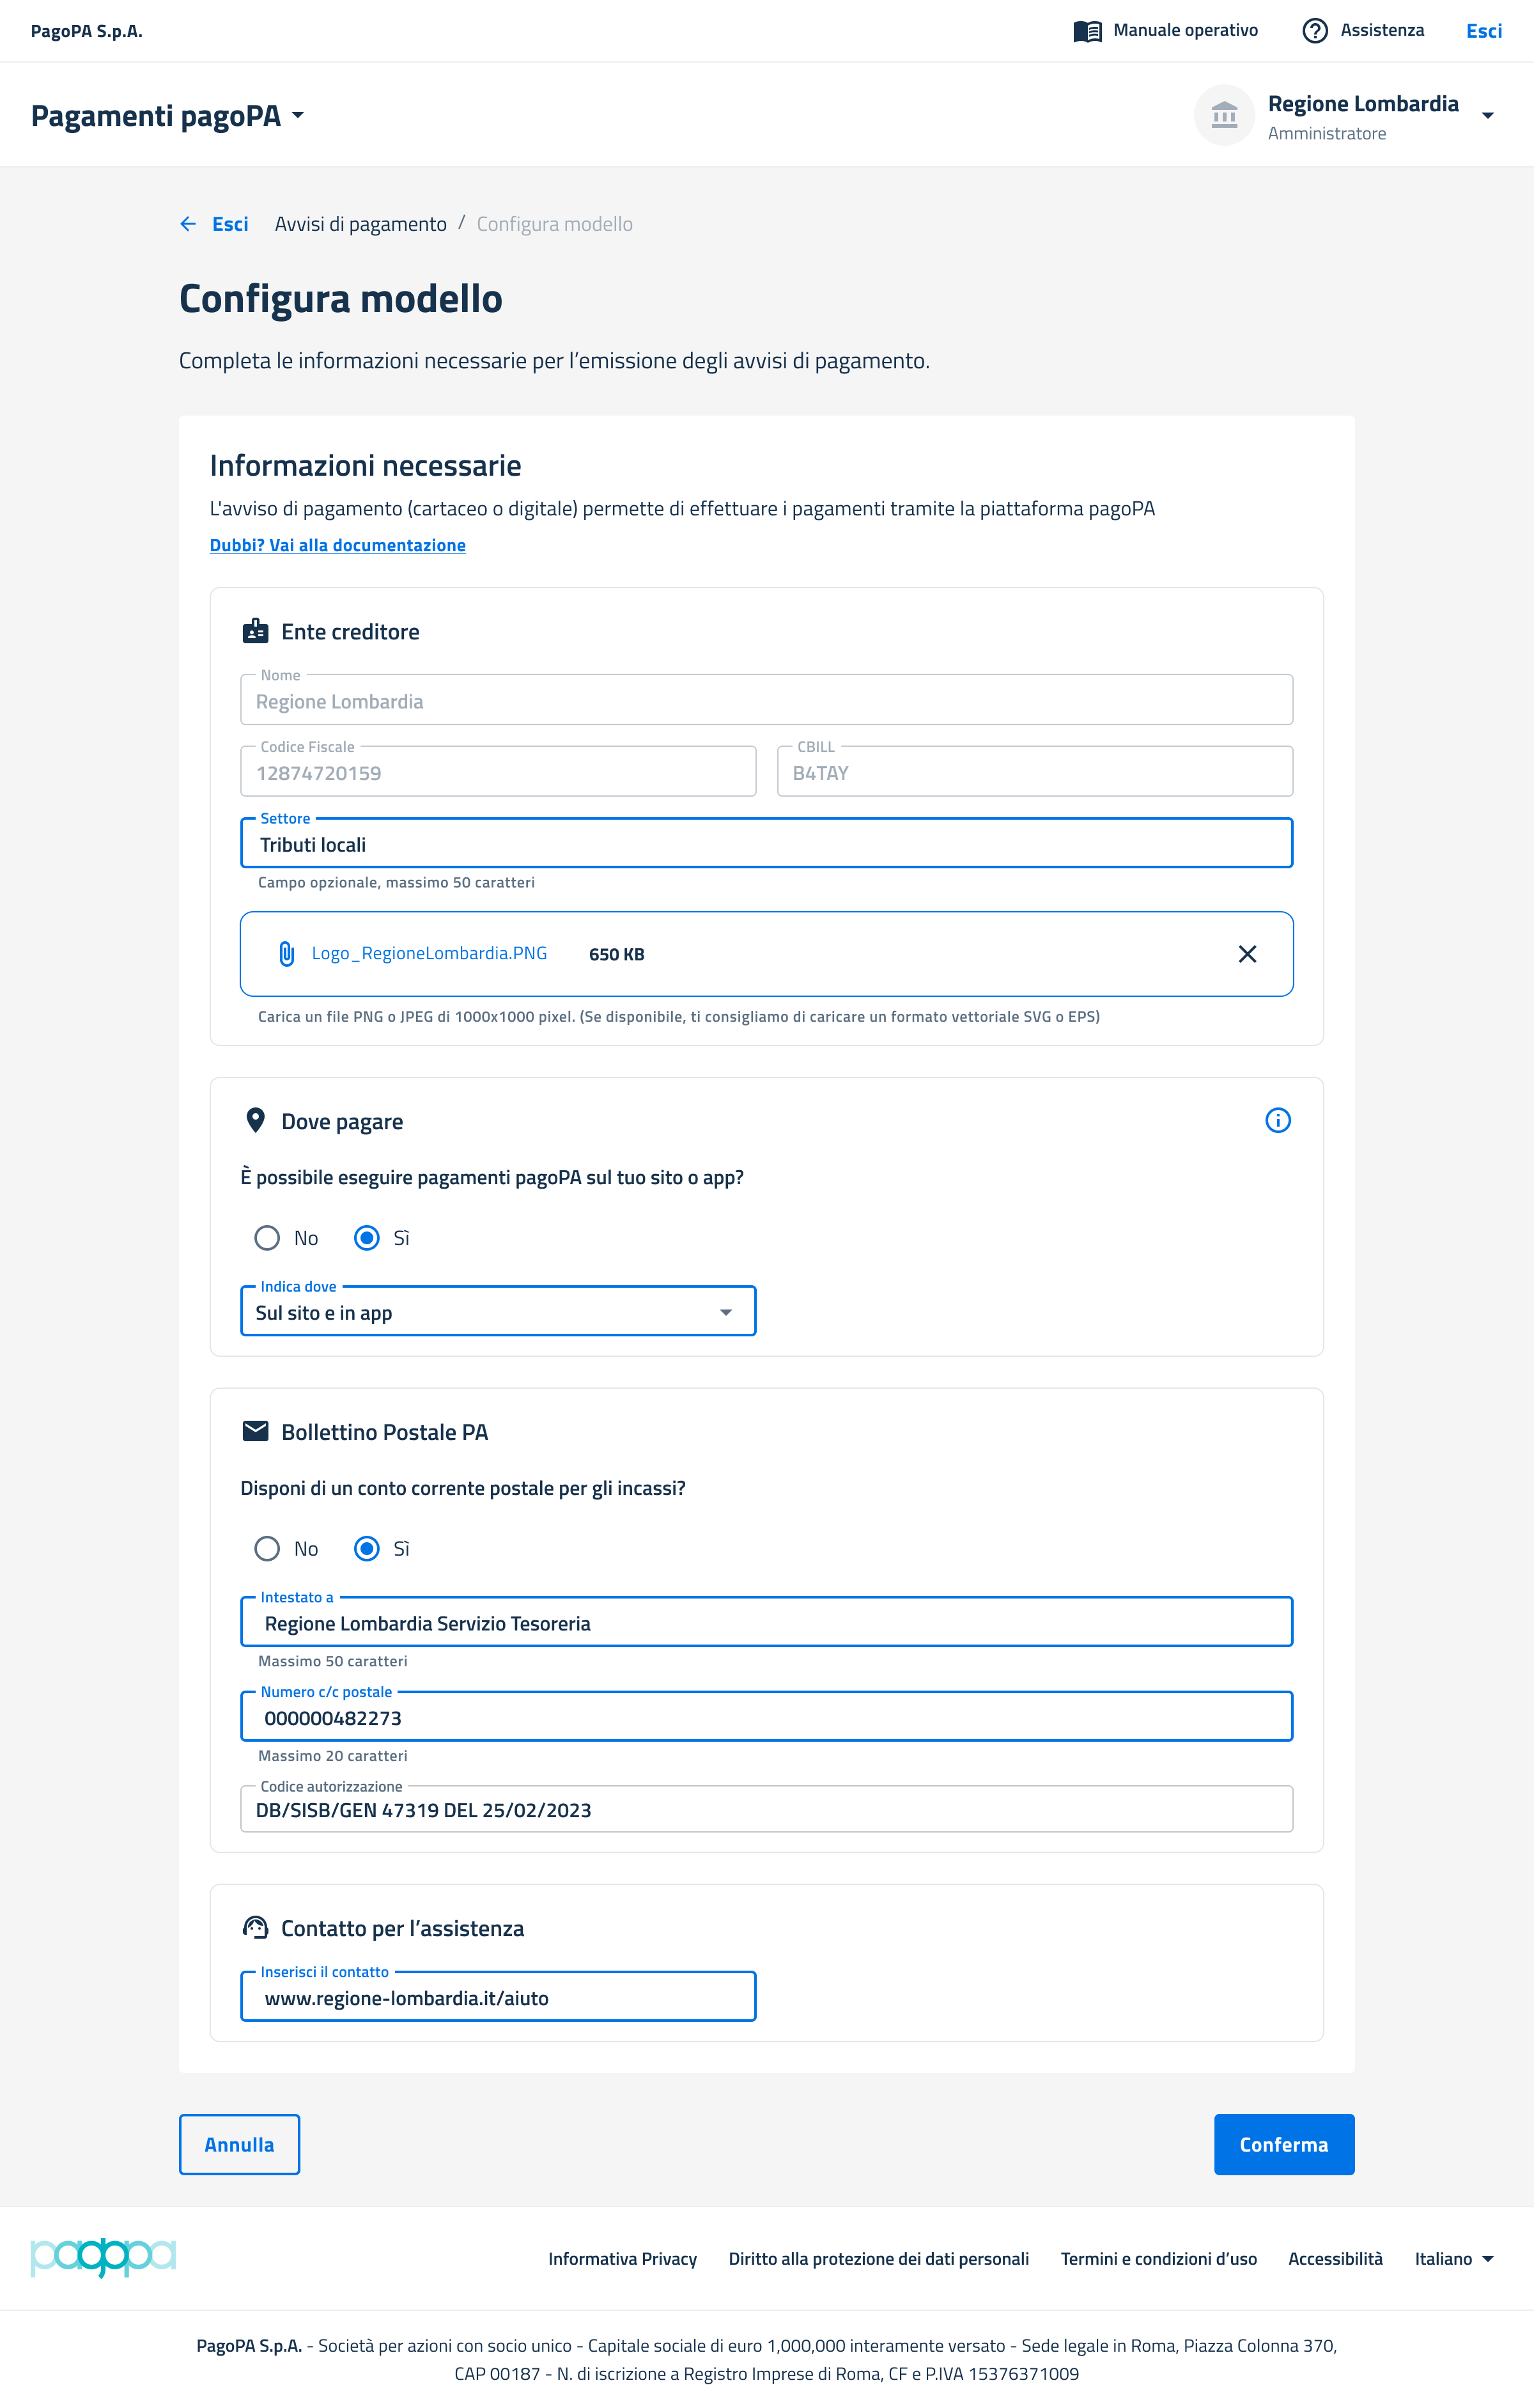The height and width of the screenshot is (2408, 1534).
Task: Click the pagoPA logo in the footer
Action: (x=103, y=2257)
